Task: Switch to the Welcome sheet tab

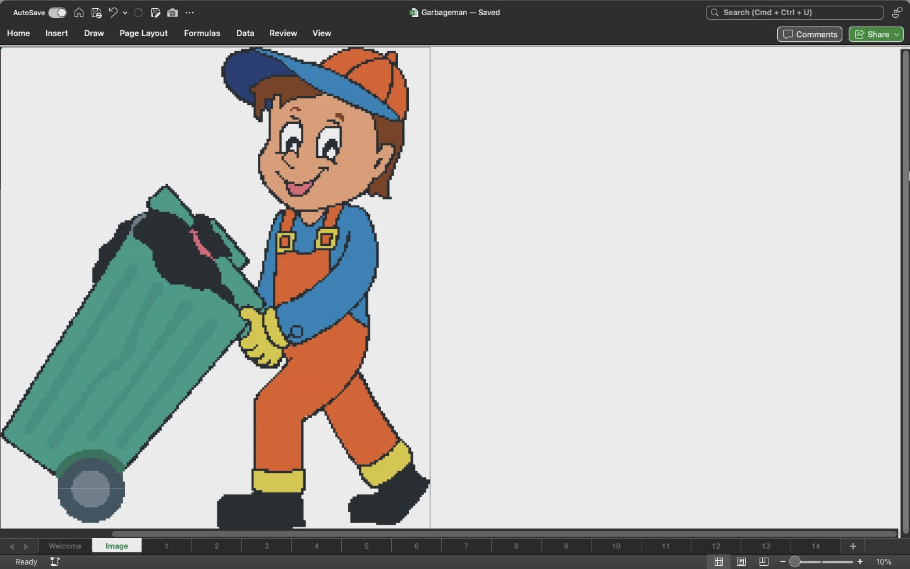Action: pos(64,546)
